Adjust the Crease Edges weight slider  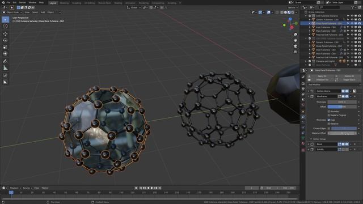pyautogui.click(x=344, y=129)
